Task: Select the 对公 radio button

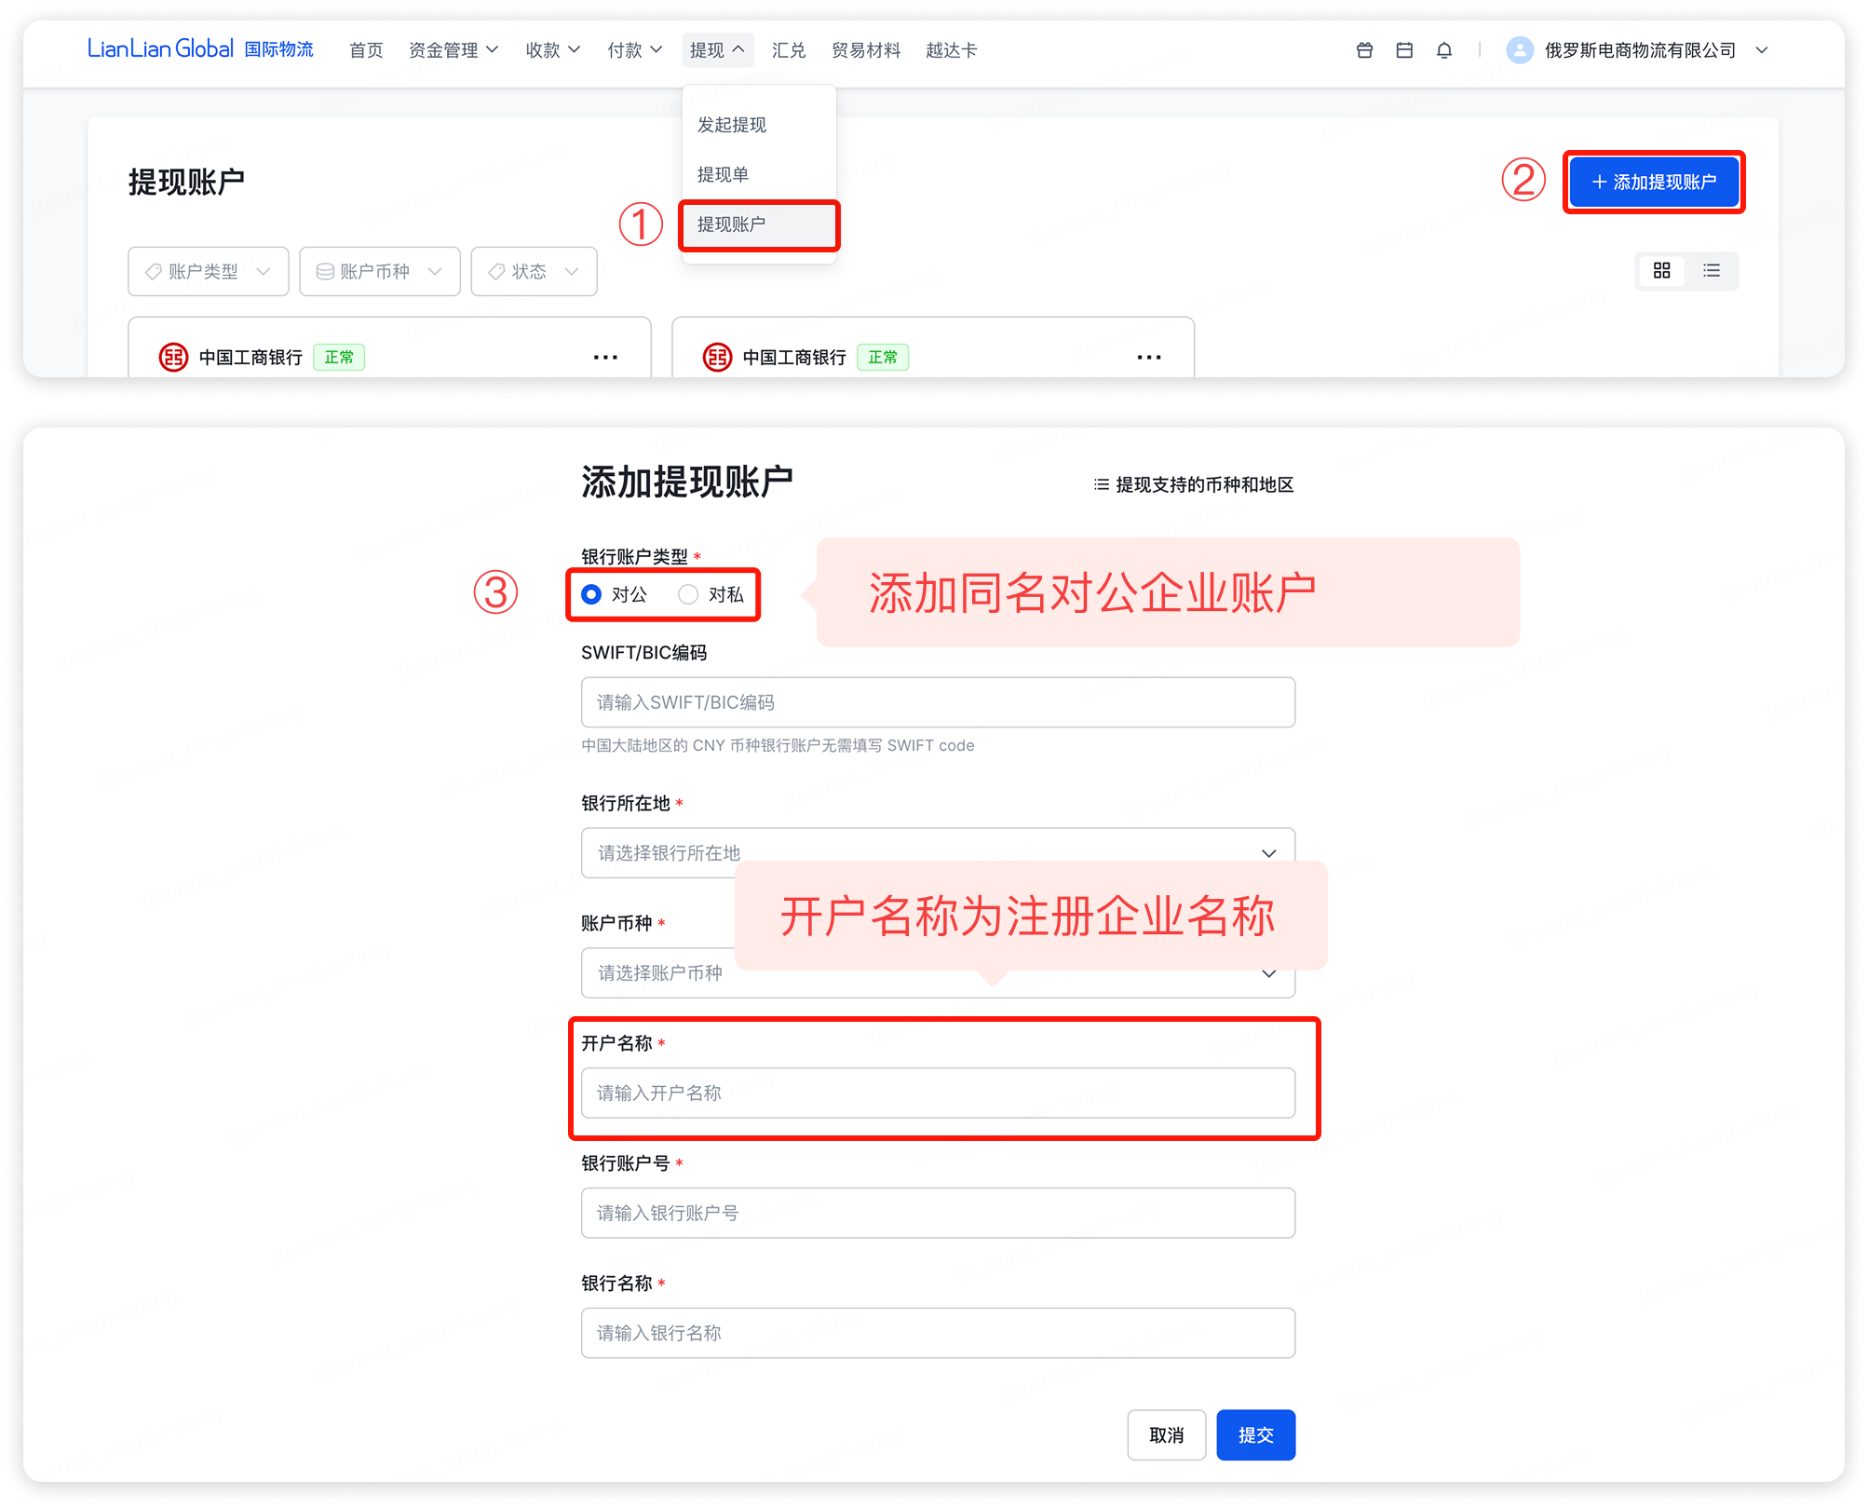Action: point(591,594)
